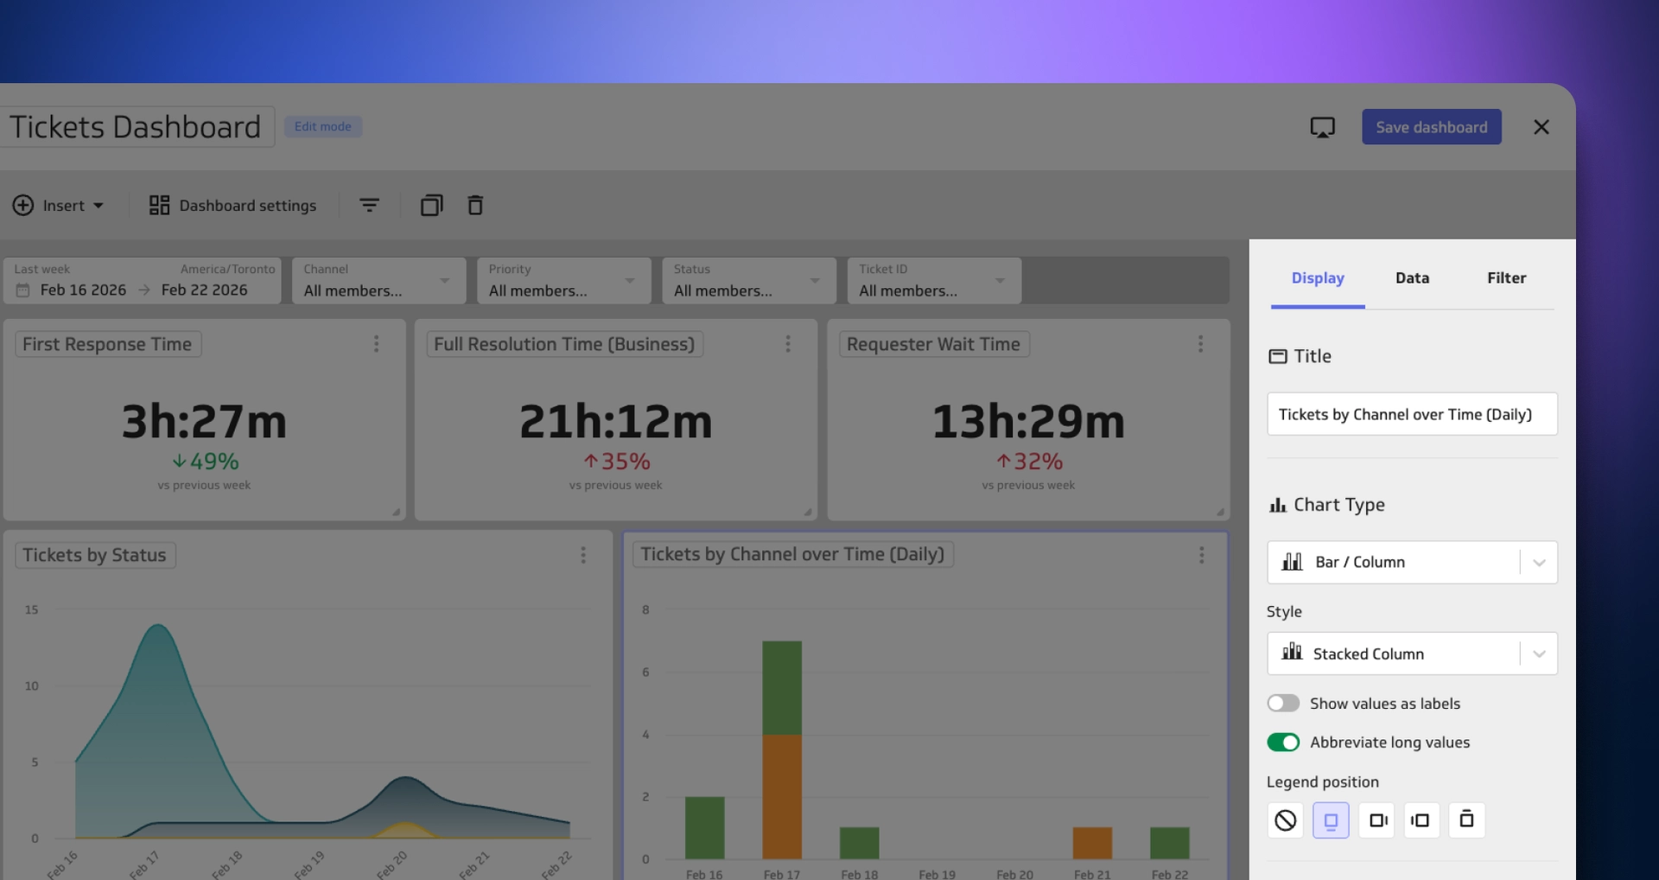Select the left legend position option
Viewport: 1659px width, 880px height.
point(1421,820)
